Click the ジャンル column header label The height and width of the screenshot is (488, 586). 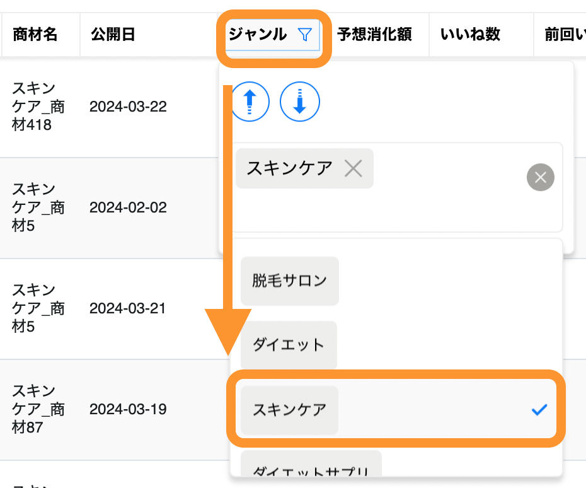click(258, 34)
